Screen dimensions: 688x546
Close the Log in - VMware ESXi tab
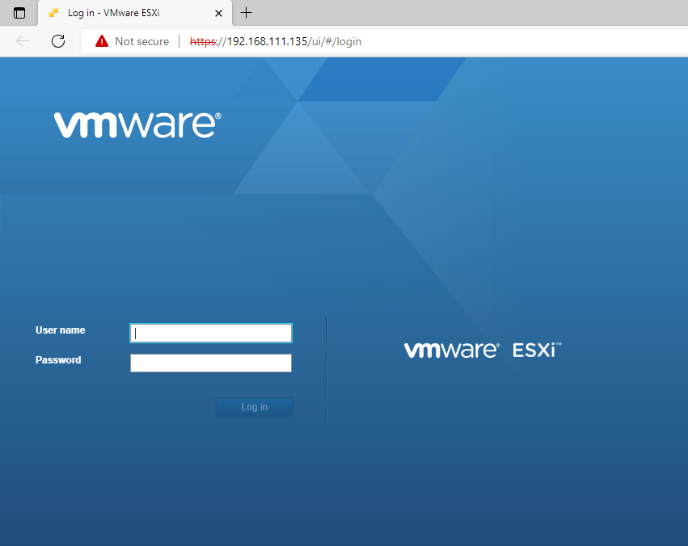click(x=218, y=13)
